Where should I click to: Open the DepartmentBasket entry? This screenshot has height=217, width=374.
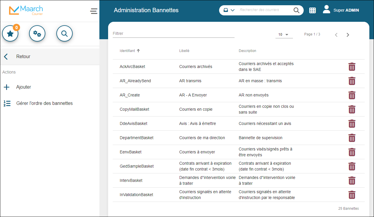point(137,138)
